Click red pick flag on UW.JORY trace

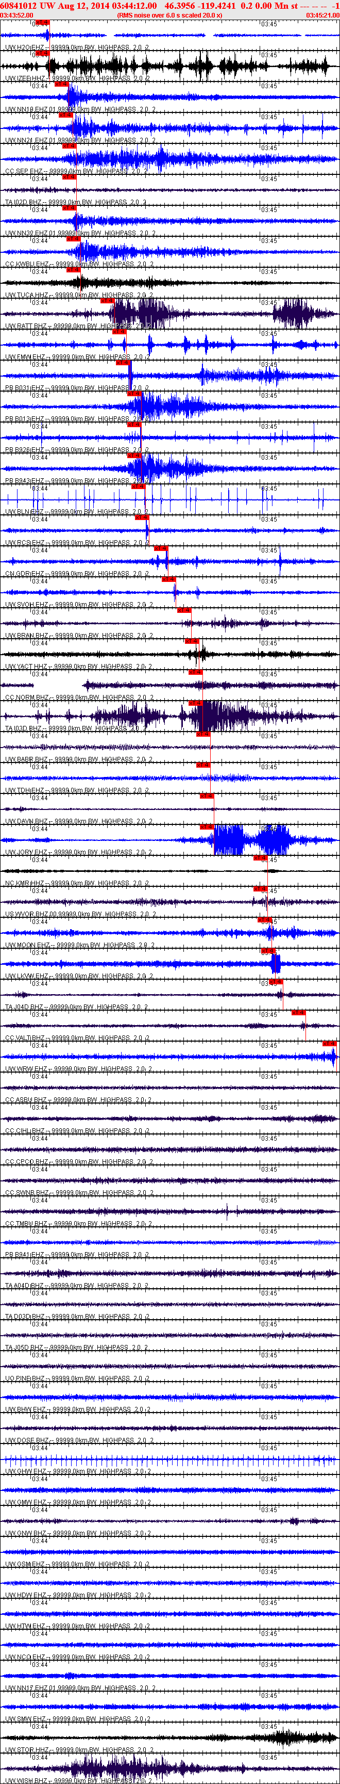207,827
